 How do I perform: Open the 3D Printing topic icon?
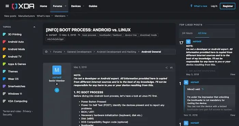(x=4, y=34)
